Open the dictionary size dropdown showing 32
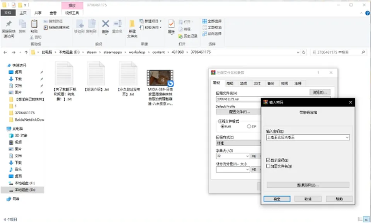Screen dimensions: 371x223 (247, 156)
